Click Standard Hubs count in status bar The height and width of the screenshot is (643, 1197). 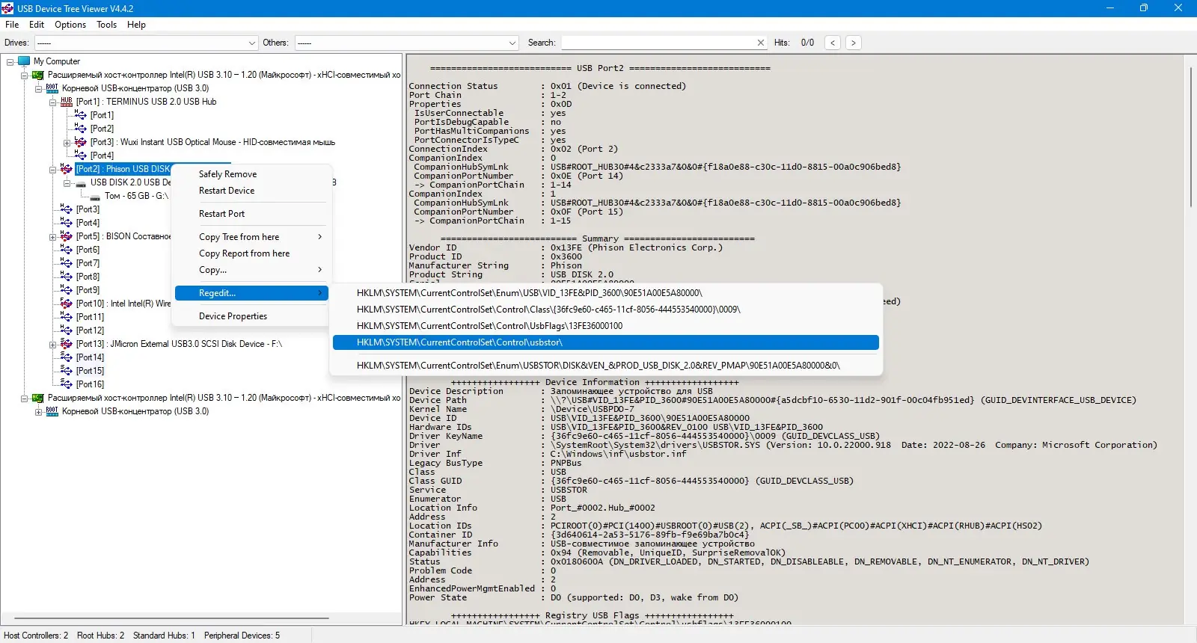(164, 636)
